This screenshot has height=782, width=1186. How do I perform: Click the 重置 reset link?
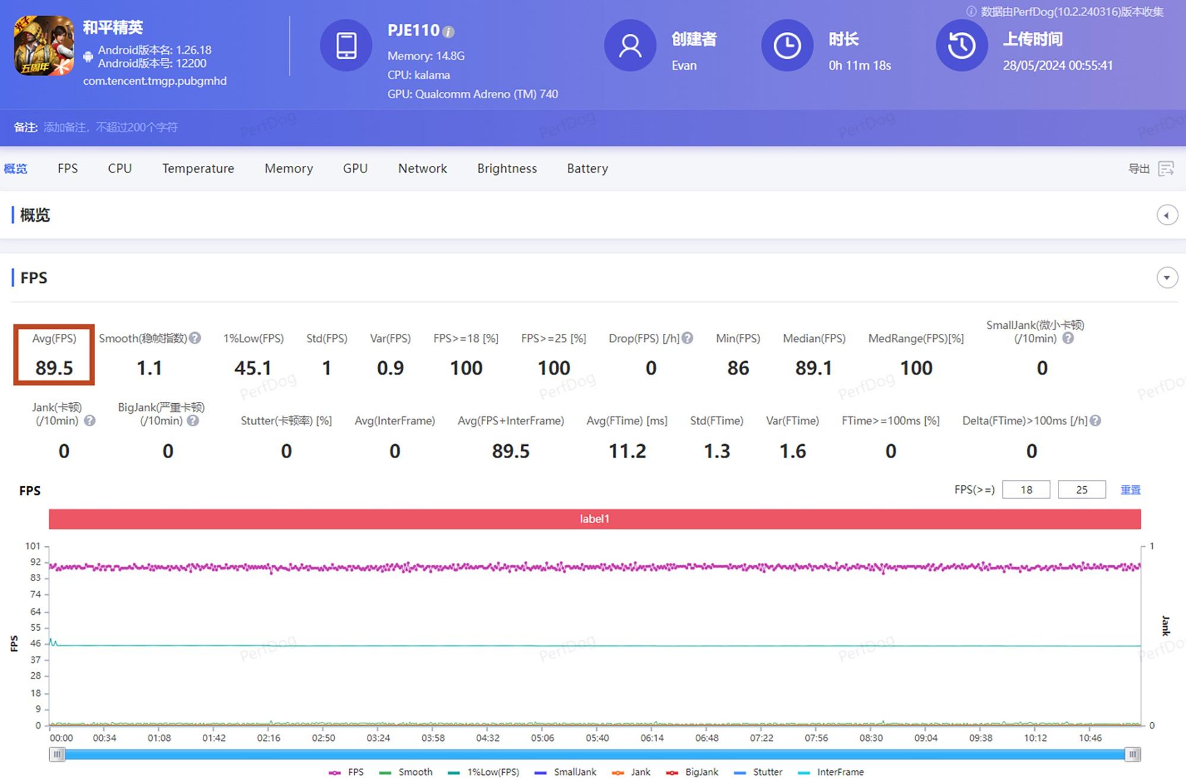point(1130,490)
